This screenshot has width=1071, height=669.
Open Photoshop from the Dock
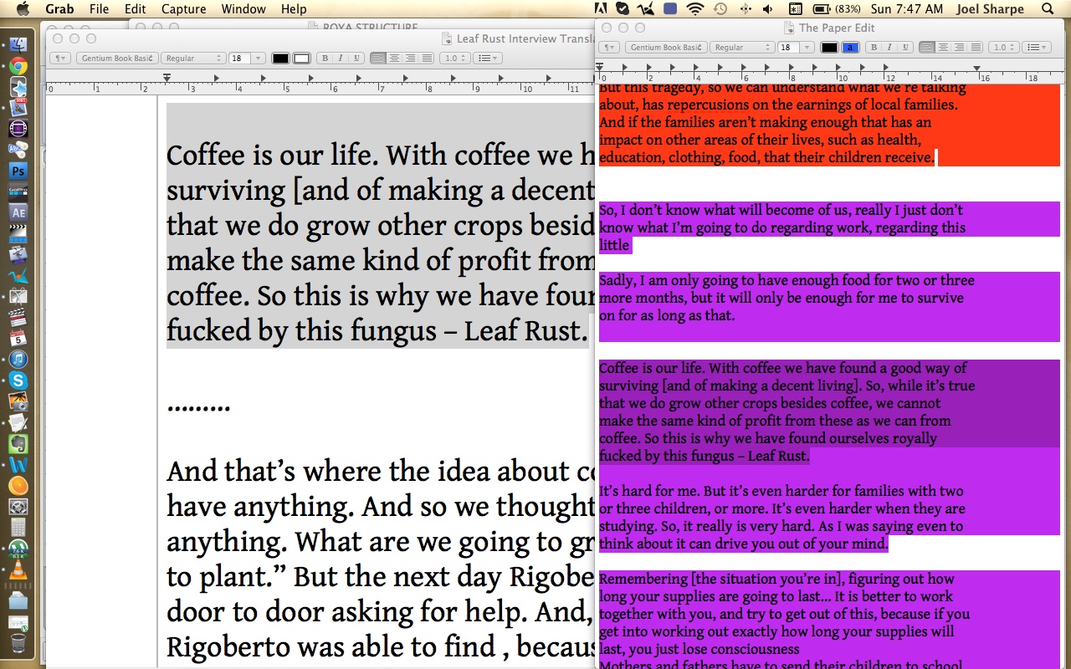[18, 171]
